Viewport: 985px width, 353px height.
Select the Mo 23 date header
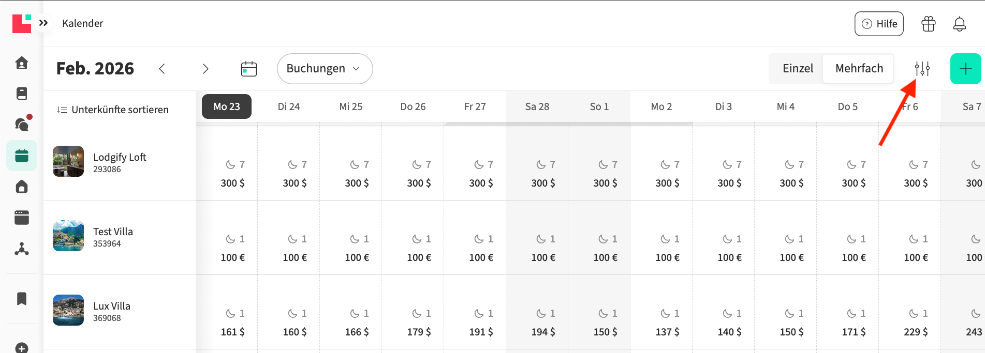[227, 106]
